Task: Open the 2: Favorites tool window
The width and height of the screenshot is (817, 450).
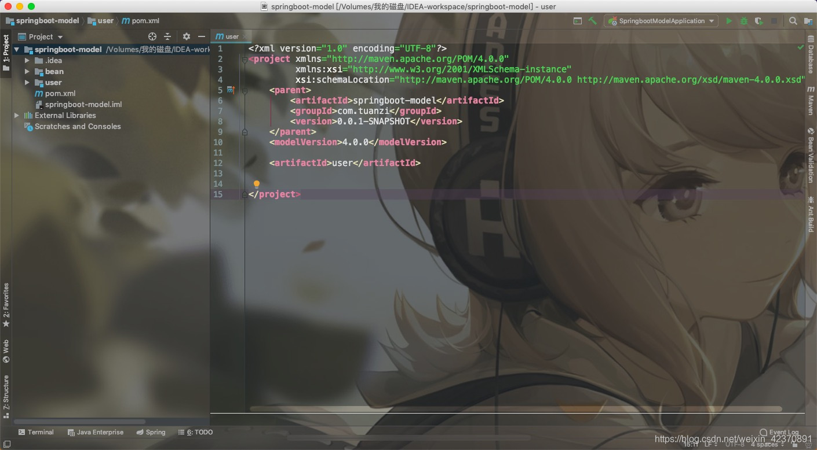Action: click(x=6, y=305)
